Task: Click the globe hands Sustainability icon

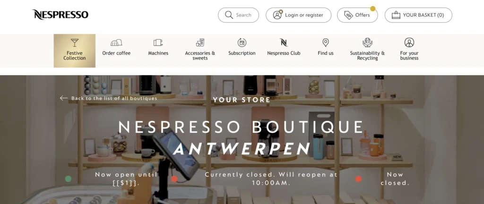Action: coord(367,42)
